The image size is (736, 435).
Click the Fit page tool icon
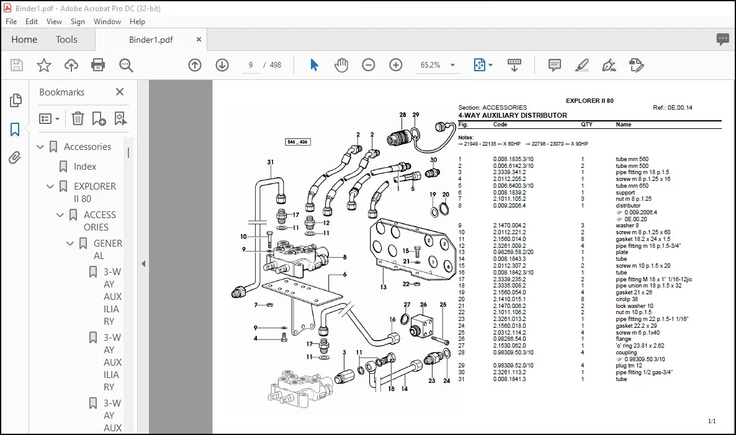(479, 65)
